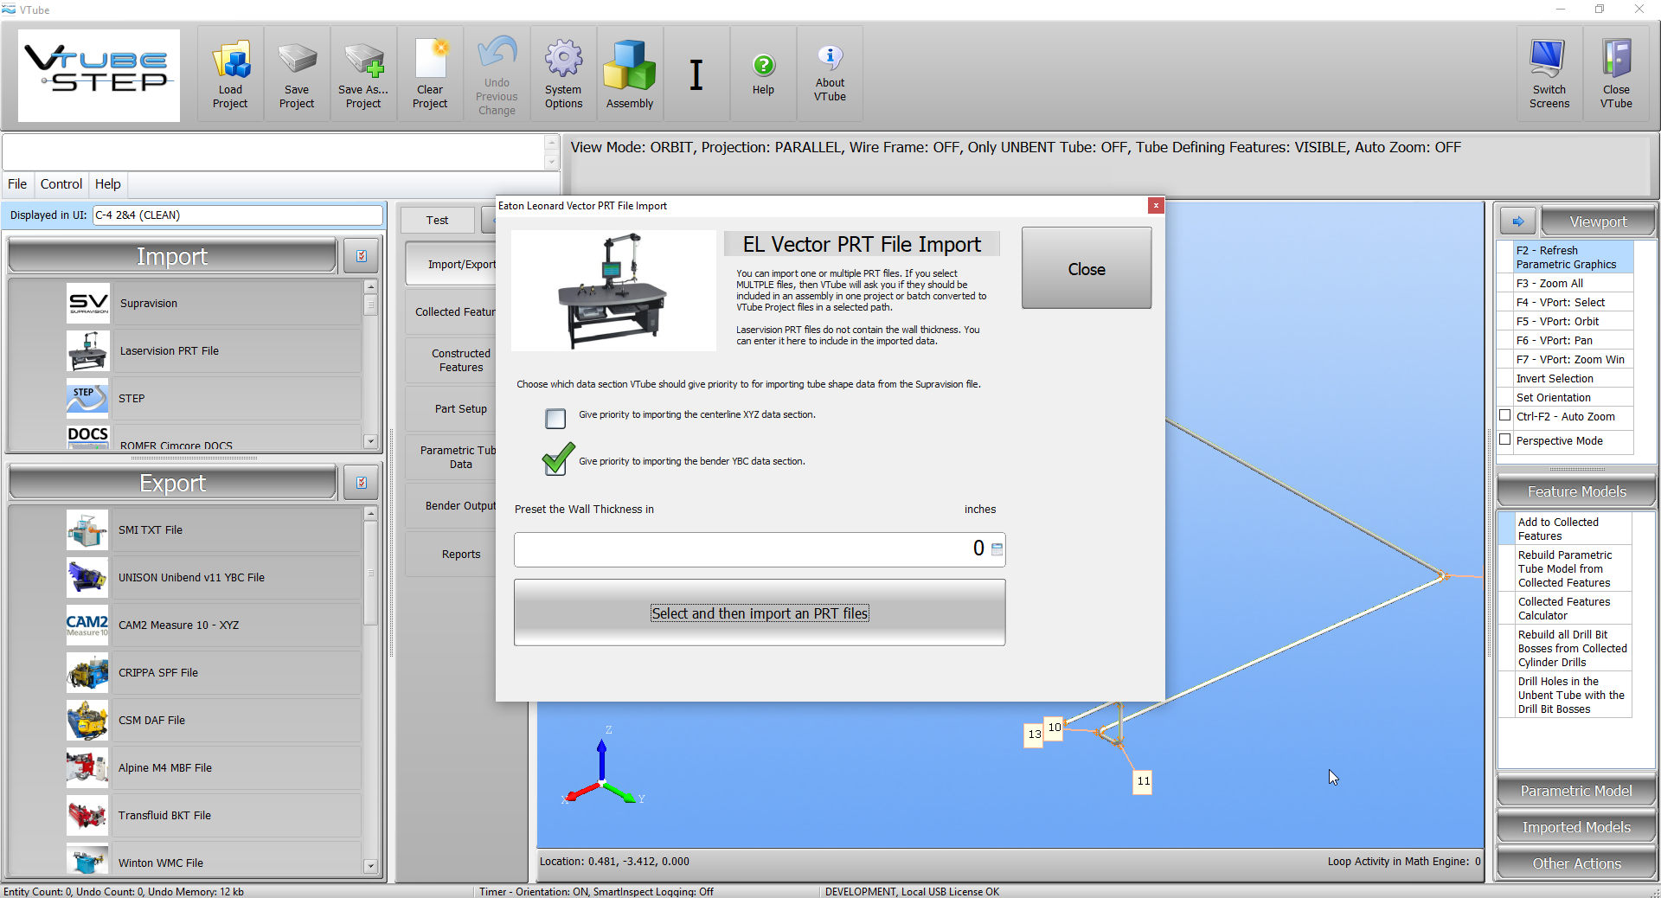Toggle Perspective Mode checkbox

pos(1505,440)
